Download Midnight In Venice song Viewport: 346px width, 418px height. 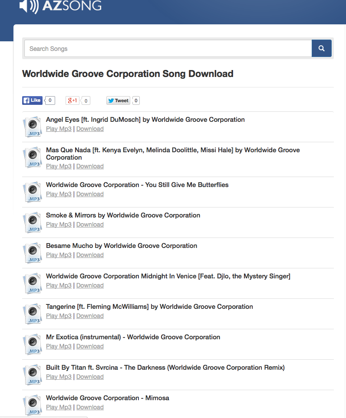pyautogui.click(x=90, y=285)
